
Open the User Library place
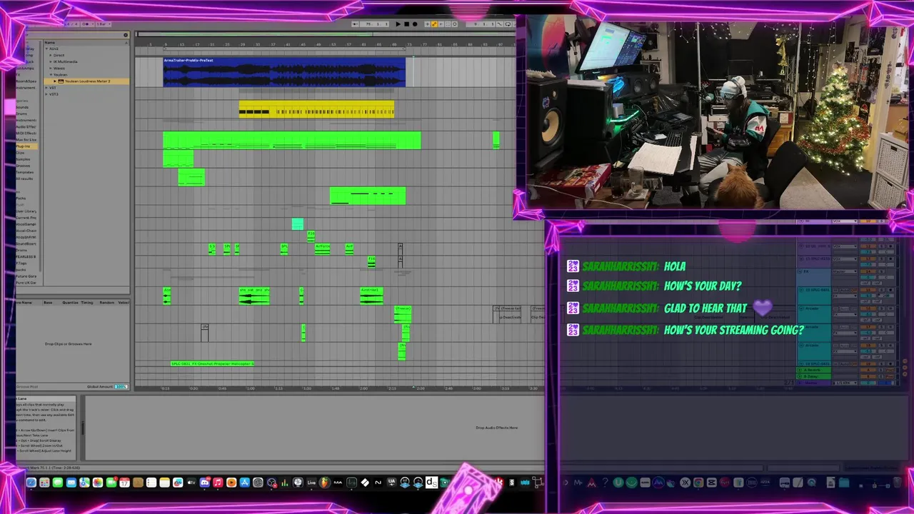tap(26, 211)
